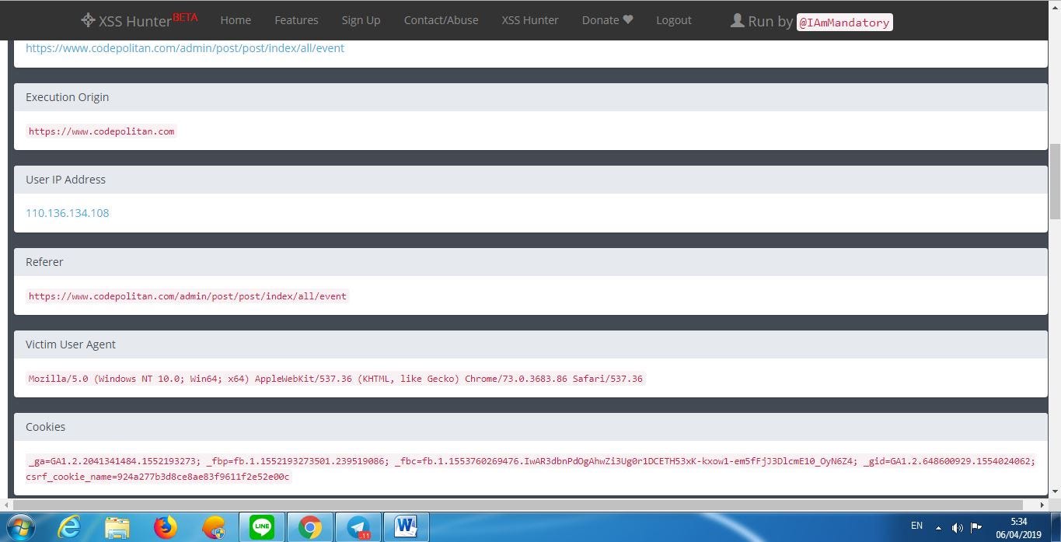Click the Execution Origin section header
The image size is (1061, 542).
[531, 97]
